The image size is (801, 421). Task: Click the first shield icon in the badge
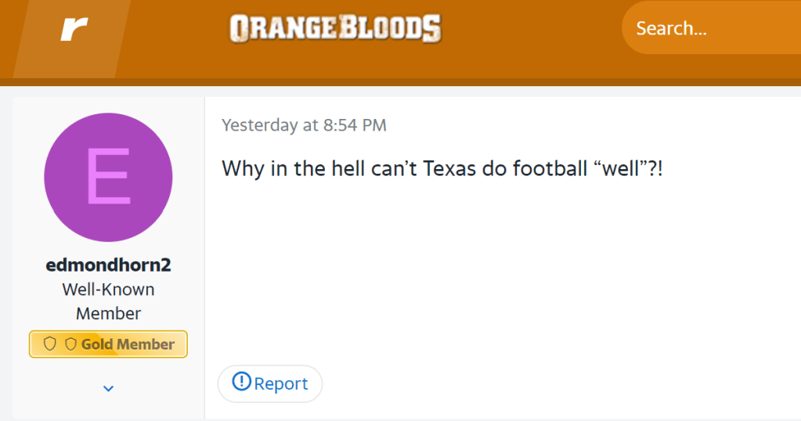click(x=50, y=344)
